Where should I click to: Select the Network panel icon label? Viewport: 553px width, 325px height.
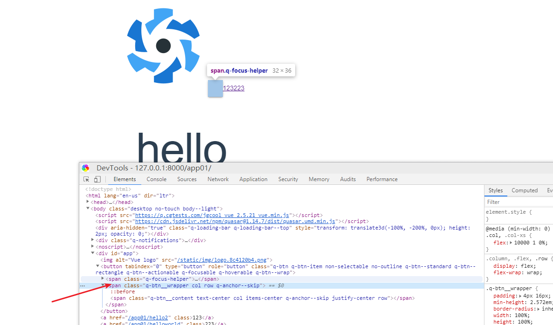(x=218, y=179)
